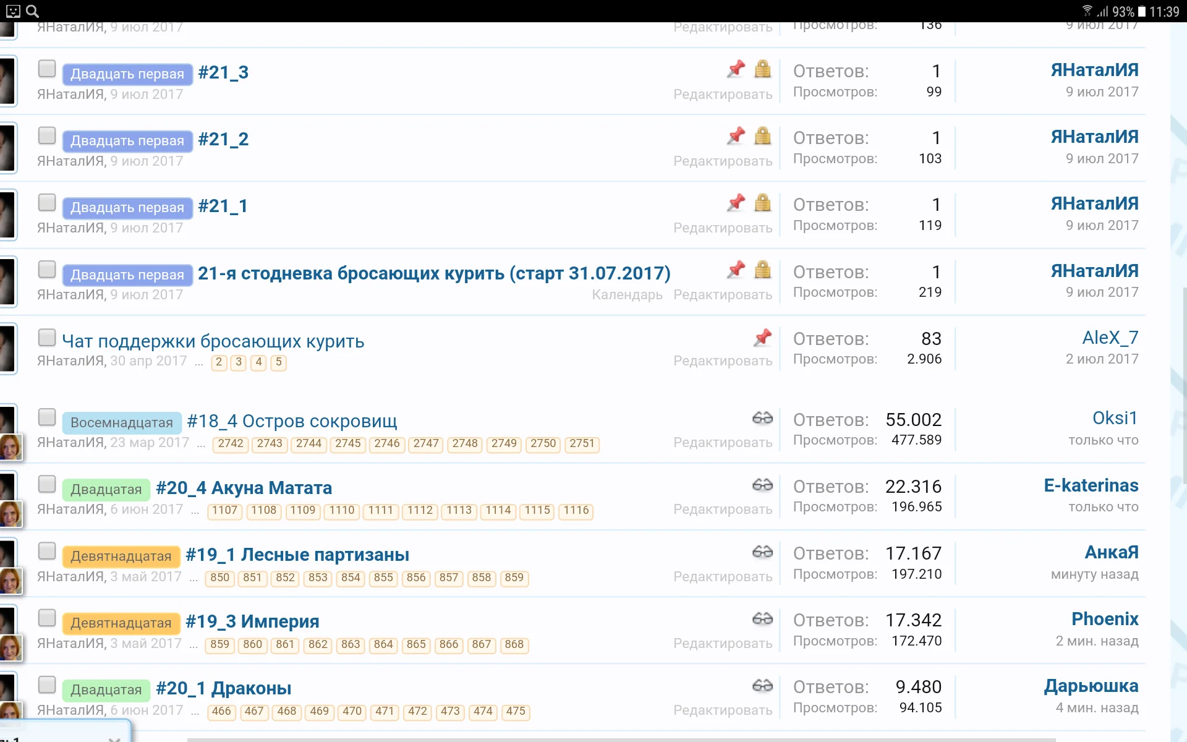Screen dimensions: 1187x742
Task: Open the 21-я стодневка бросающих курить thread
Action: click(x=434, y=273)
